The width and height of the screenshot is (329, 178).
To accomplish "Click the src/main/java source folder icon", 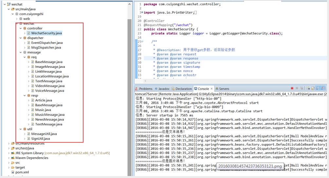I will tap(13, 9).
